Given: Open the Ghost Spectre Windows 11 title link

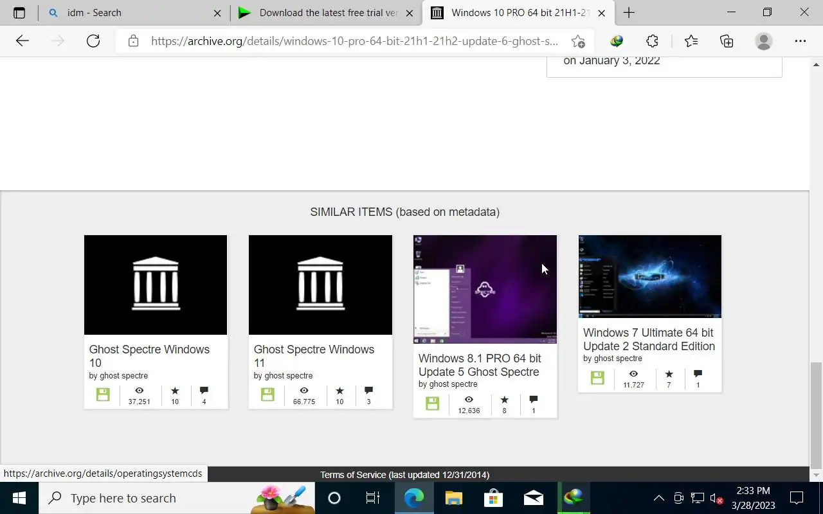Looking at the screenshot, I should click(314, 356).
